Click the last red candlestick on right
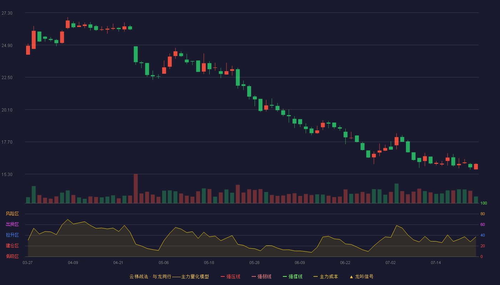The image size is (500, 285). [476, 166]
